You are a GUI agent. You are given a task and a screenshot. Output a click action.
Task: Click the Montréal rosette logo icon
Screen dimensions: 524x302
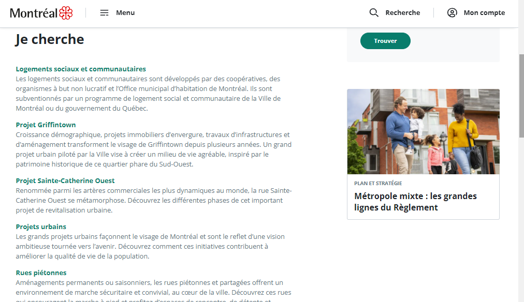[x=66, y=13]
